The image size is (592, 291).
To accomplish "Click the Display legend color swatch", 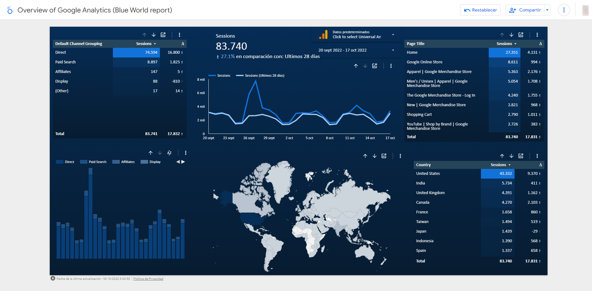I will click(x=144, y=161).
